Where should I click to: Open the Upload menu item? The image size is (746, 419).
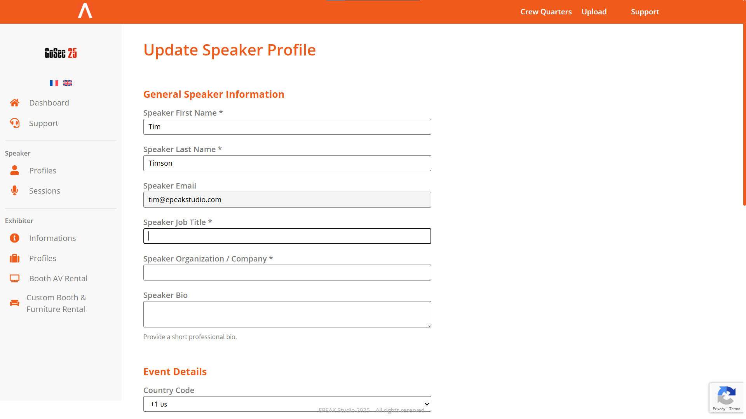tap(594, 12)
